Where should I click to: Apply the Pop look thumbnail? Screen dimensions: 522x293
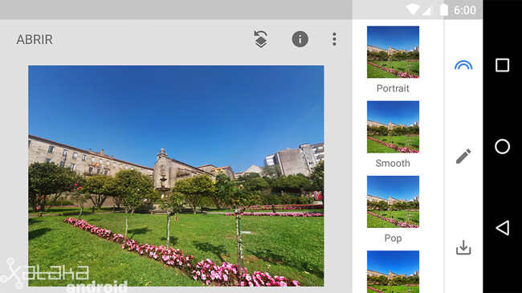tap(393, 201)
